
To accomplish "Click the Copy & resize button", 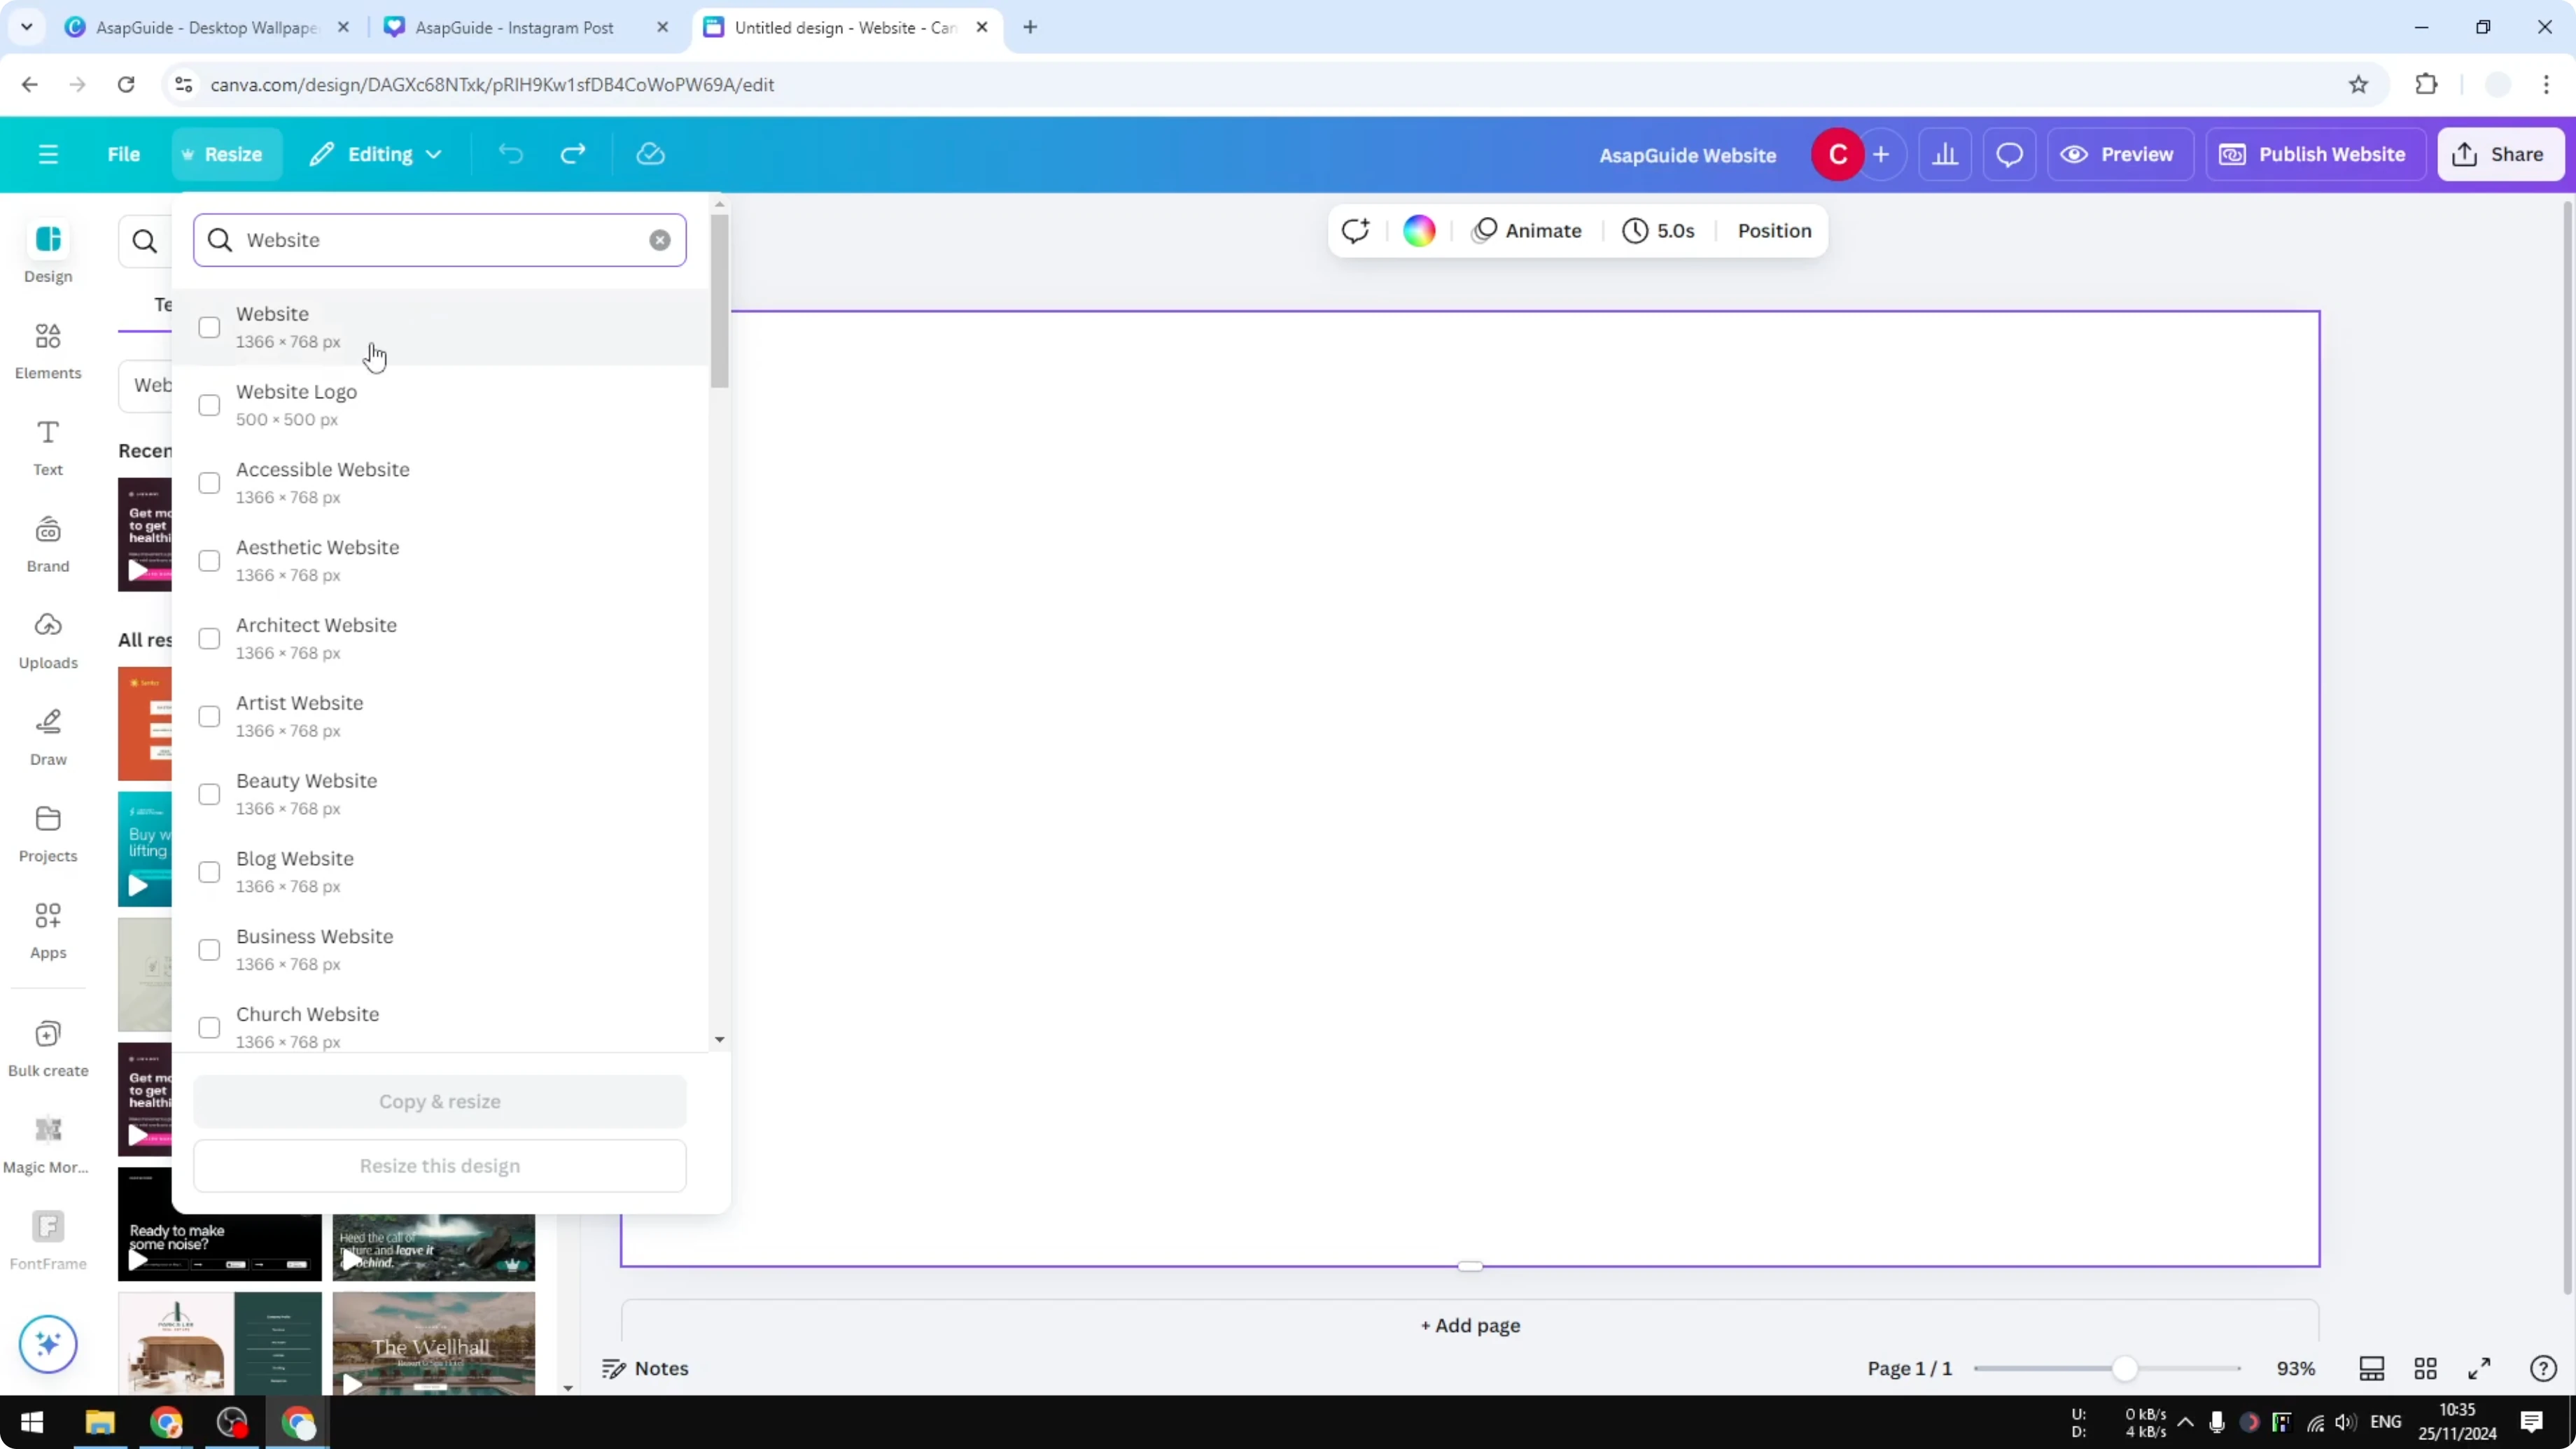I will pos(440,1101).
